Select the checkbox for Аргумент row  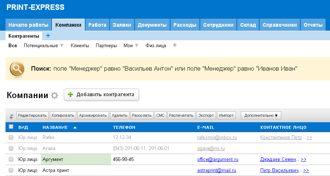[x=11, y=160]
